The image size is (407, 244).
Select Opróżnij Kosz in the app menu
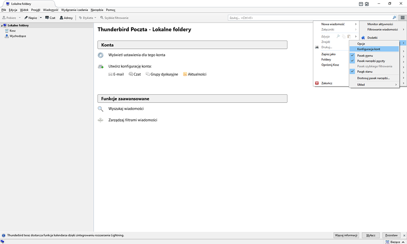coord(330,65)
